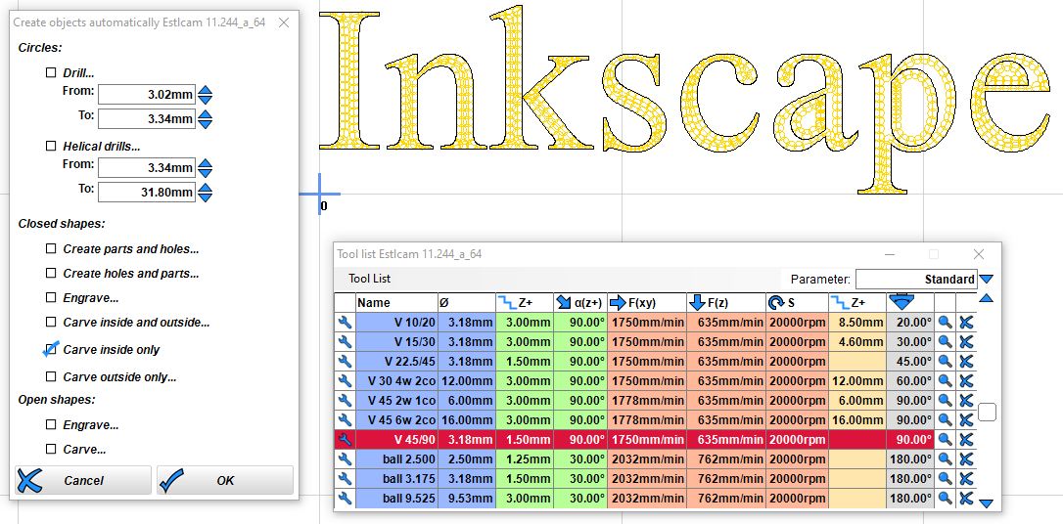Screen dimensions: 1063x524
Task: Click magnifier icon in V 45/90 row
Action: (945, 439)
